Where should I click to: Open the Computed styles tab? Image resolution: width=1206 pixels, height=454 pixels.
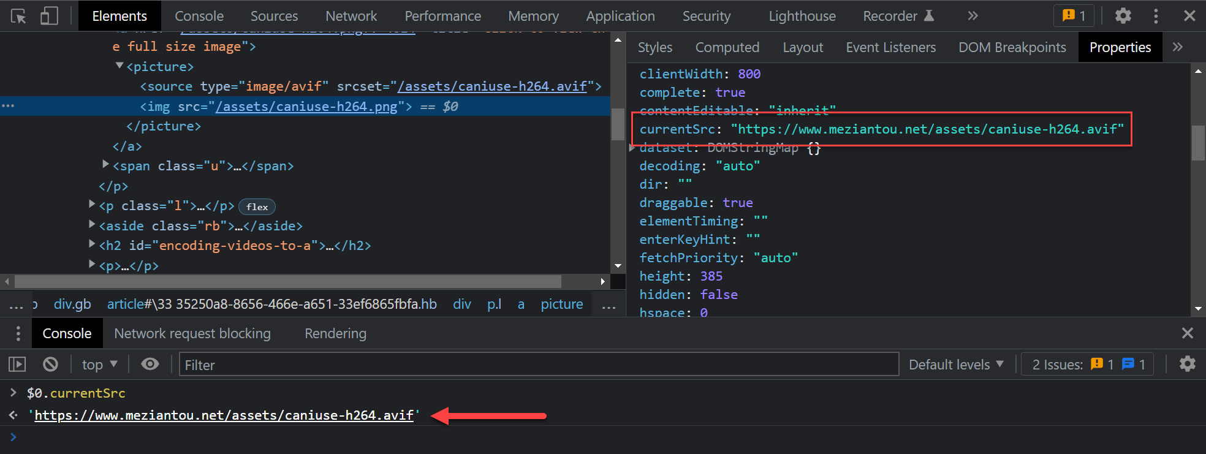(727, 47)
